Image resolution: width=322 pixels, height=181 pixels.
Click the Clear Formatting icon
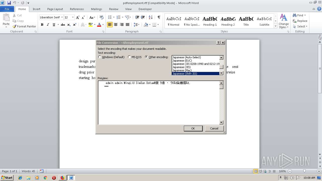click(102, 17)
